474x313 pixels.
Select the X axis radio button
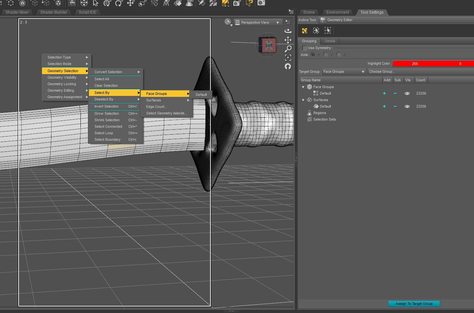313,55
